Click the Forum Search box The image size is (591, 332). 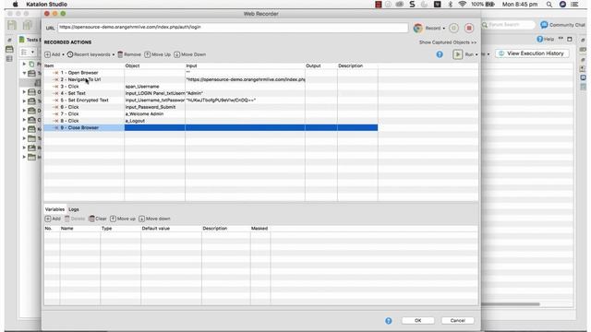[508, 25]
